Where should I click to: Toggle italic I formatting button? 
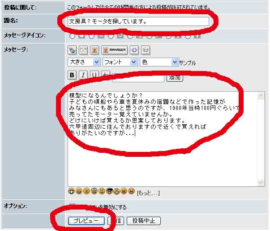point(83,75)
